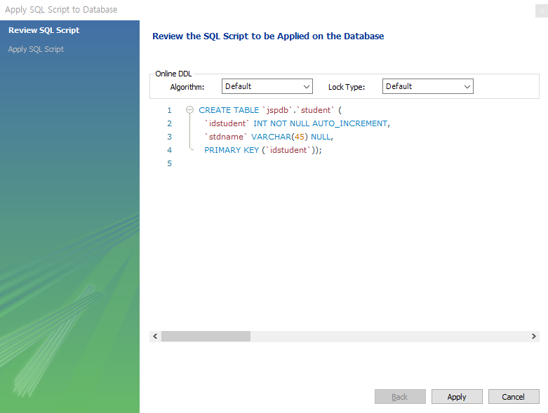Image resolution: width=548 pixels, height=413 pixels.
Task: Click the horizontal scrollbar left arrow
Action: pyautogui.click(x=155, y=336)
